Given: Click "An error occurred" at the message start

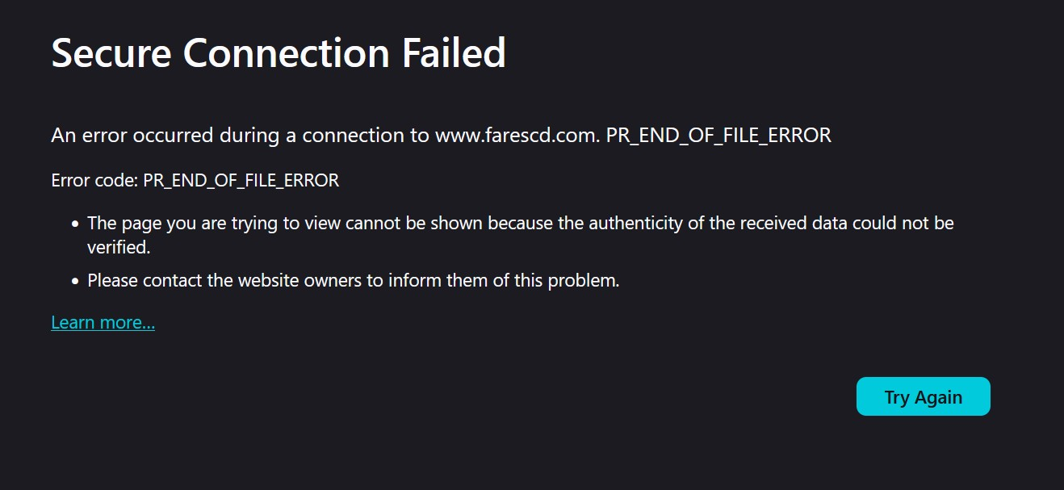Looking at the screenshot, I should point(132,136).
